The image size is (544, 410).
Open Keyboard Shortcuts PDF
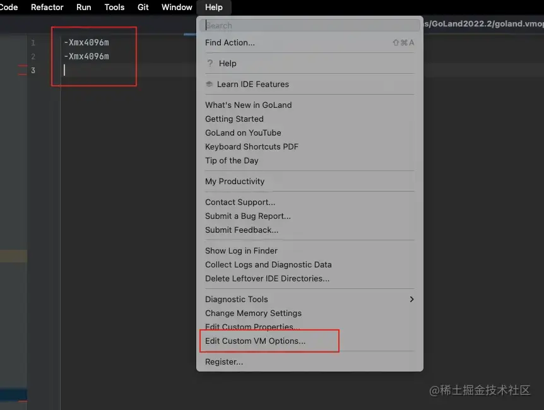(x=309, y=147)
